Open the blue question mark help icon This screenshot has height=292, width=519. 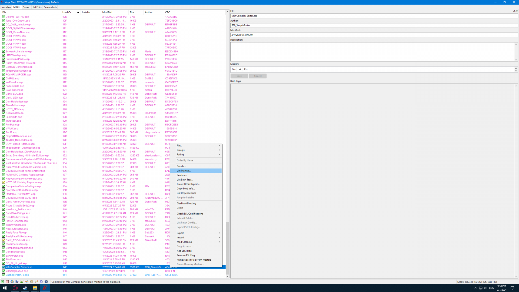(x=46, y=281)
